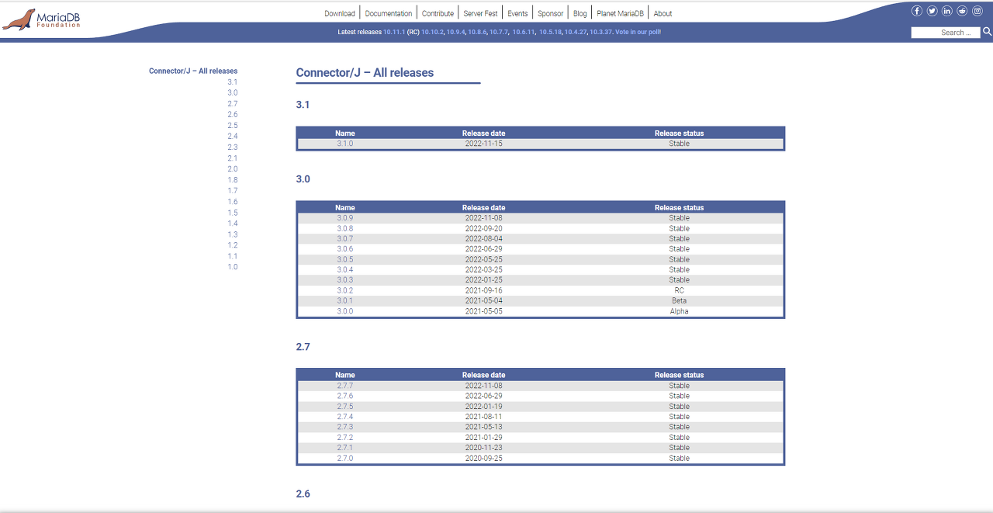Open the LinkedIn social icon
Screen dimensions: 993x513
click(x=947, y=11)
